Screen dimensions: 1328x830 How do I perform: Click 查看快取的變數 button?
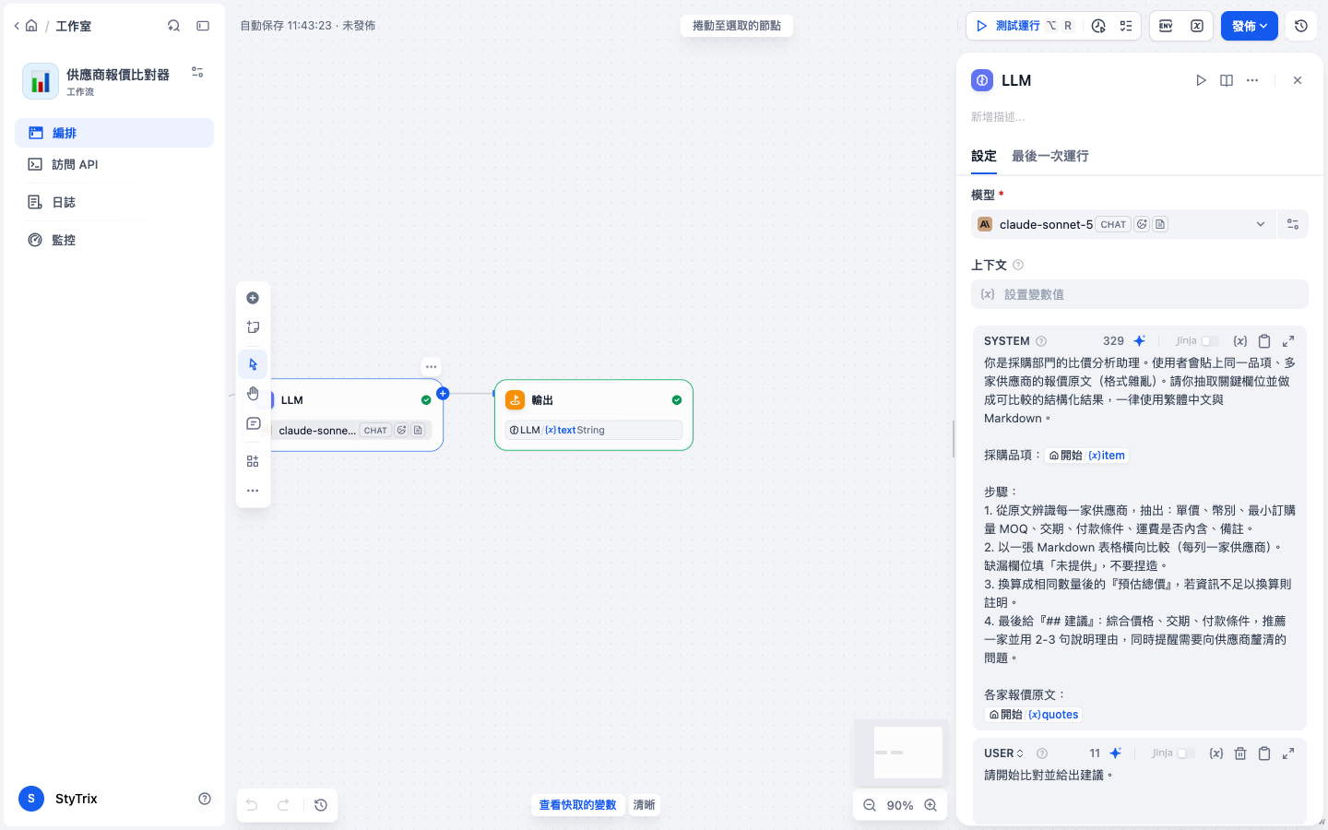click(577, 805)
